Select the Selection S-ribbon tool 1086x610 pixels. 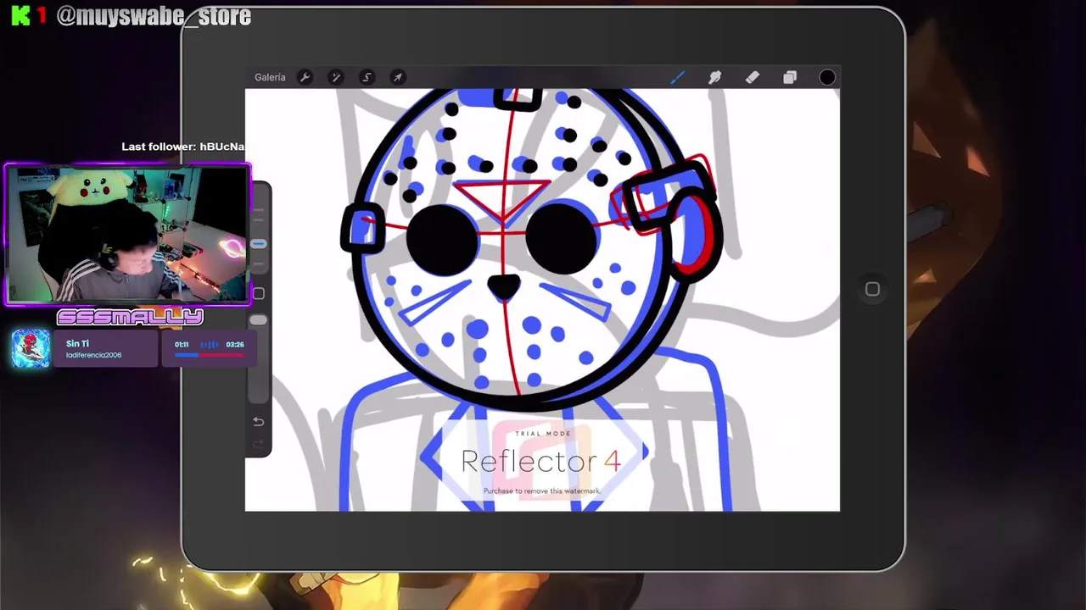[367, 77]
